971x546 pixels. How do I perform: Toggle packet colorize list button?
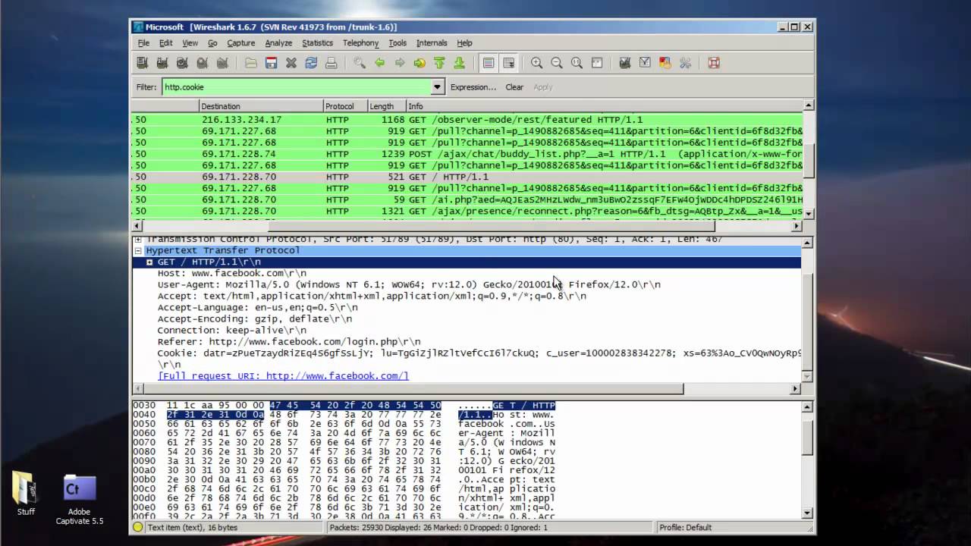coord(489,63)
